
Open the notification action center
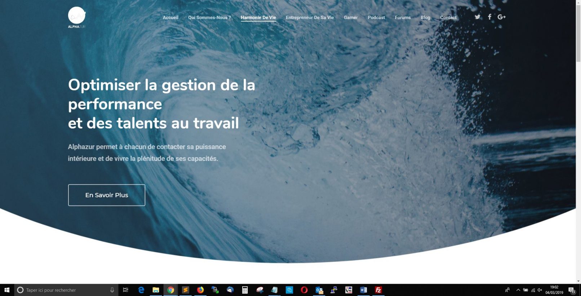[572, 290]
